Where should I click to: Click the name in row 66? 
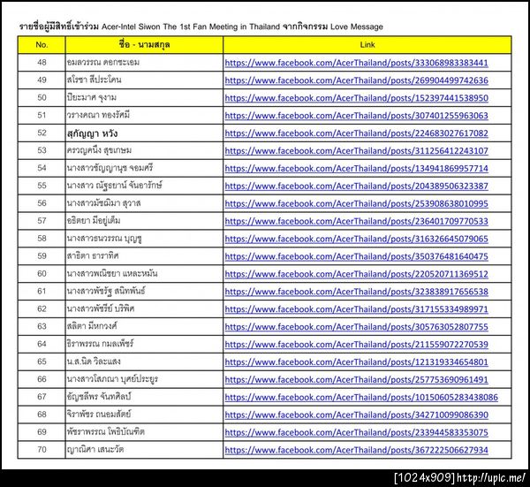click(112, 379)
